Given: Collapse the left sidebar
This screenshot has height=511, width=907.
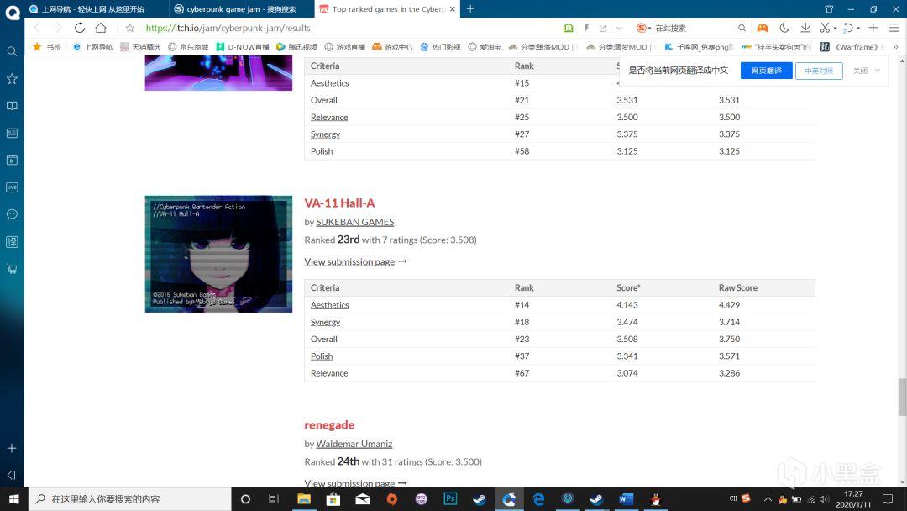Looking at the screenshot, I should click(x=12, y=475).
